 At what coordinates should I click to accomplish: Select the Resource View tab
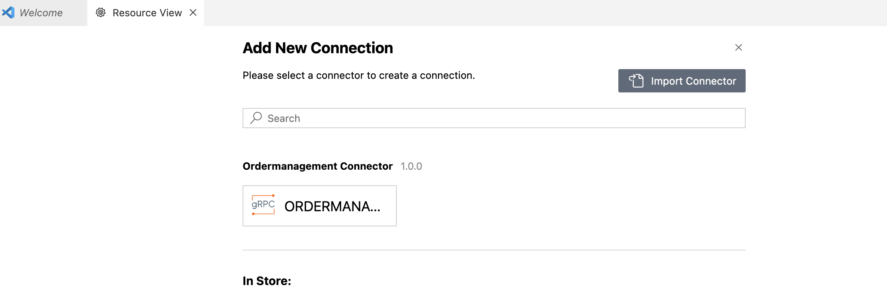point(146,13)
